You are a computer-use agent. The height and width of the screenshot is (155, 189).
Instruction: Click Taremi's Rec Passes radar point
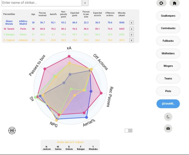[101, 93]
